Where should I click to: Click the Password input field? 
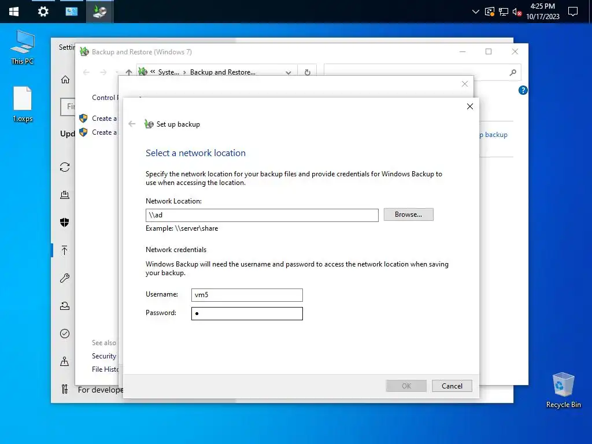(x=247, y=313)
